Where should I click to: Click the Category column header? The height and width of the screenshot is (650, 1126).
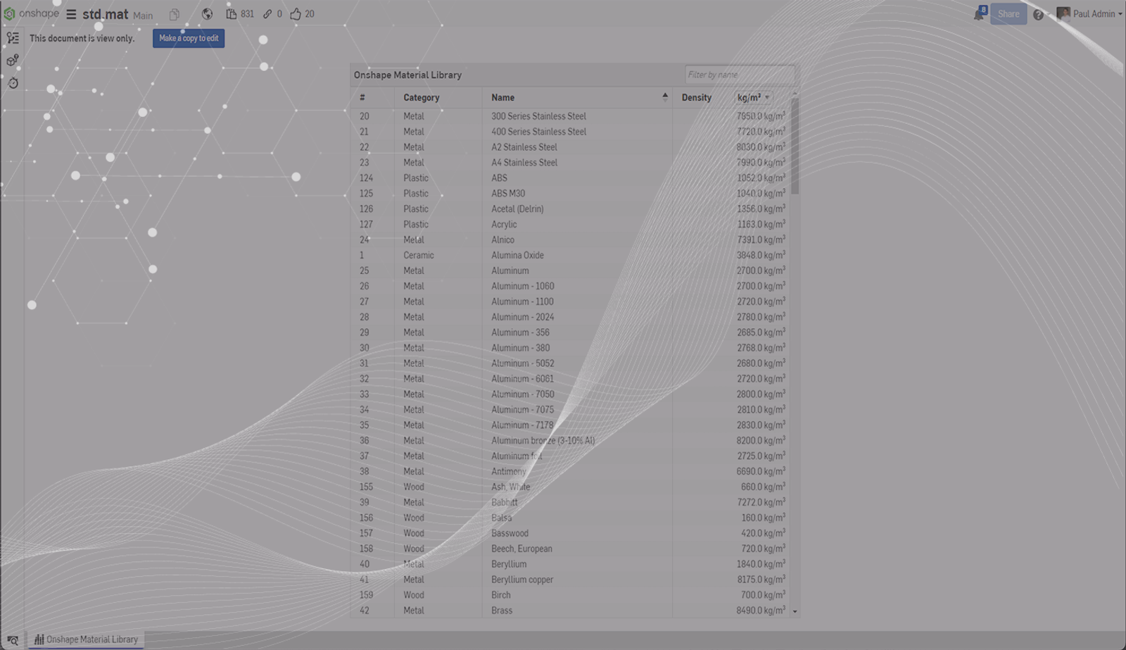[421, 98]
